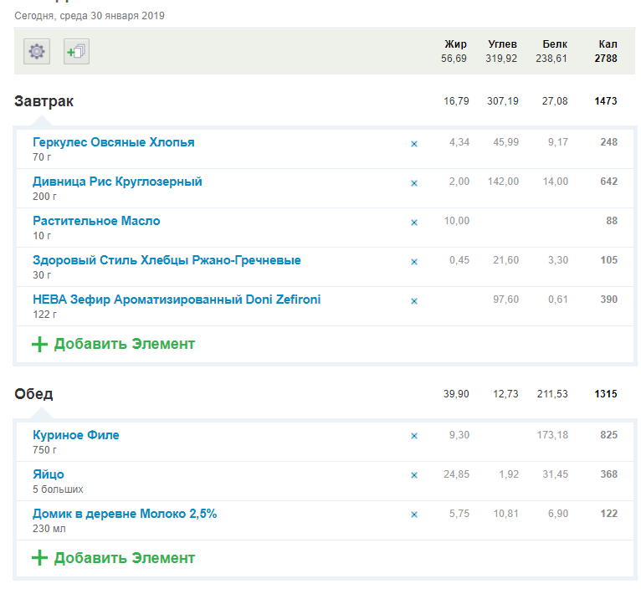The image size is (641, 589).
Task: Delete the Дивница Рис Круглозерный entry
Action: point(413,183)
